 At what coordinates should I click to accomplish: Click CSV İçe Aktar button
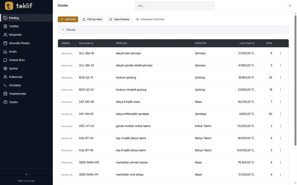pyautogui.click(x=92, y=19)
